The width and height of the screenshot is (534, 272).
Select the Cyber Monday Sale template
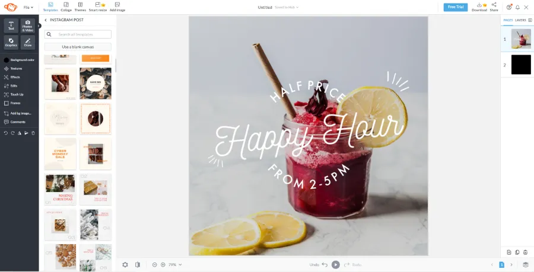(x=61, y=153)
